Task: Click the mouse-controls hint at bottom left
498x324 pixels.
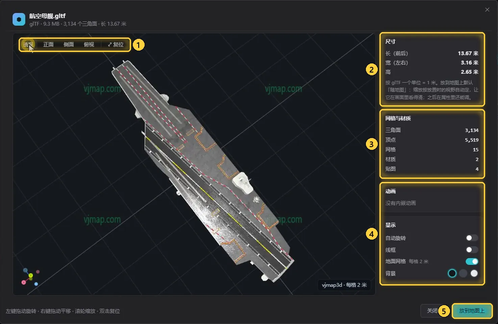Action: pyautogui.click(x=63, y=311)
